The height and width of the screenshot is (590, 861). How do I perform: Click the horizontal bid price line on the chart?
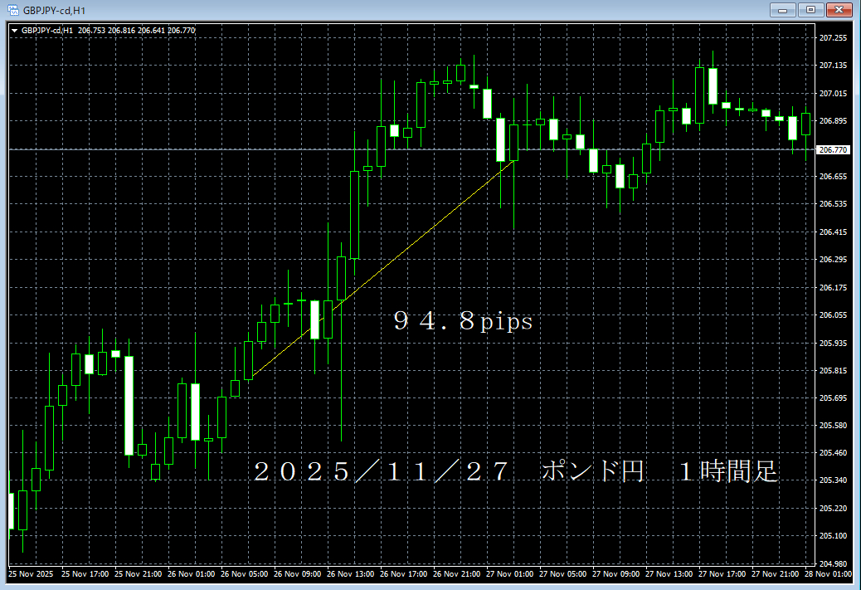(411, 149)
